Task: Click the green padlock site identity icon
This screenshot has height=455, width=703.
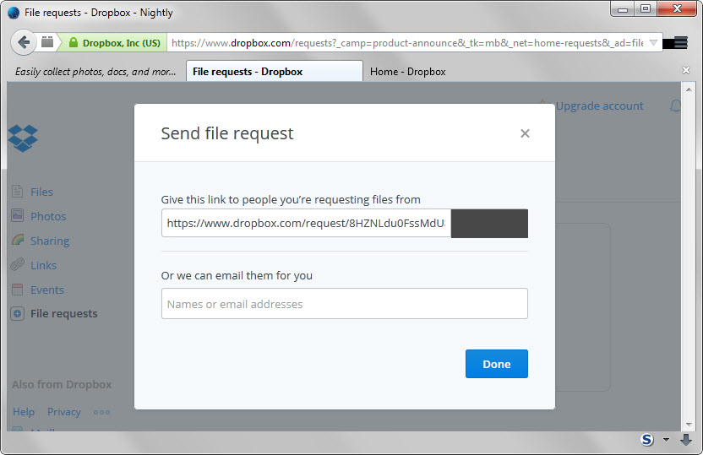Action: [x=74, y=42]
